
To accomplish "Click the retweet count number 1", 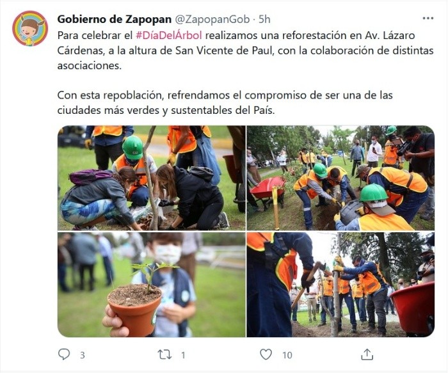I will point(183,355).
